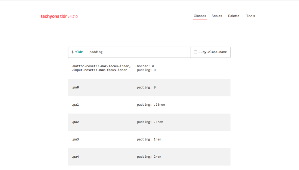This screenshot has height=170, width=299.
Task: Open the Classes tab
Action: pos(200,16)
